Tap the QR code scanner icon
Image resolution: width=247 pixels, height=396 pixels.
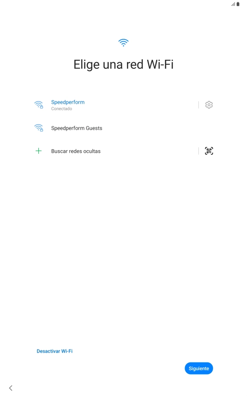(x=209, y=151)
